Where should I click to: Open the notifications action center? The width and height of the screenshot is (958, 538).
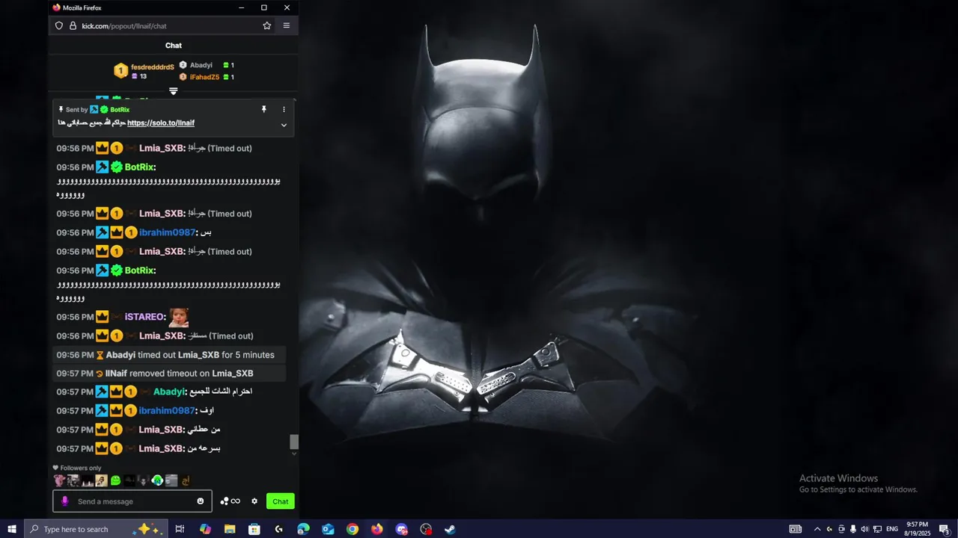pos(945,529)
